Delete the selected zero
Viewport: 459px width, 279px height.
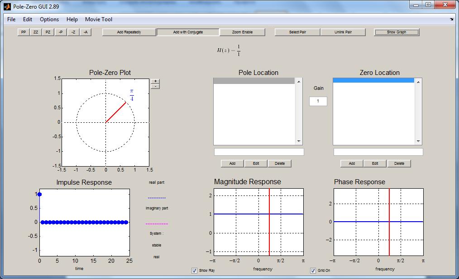point(399,163)
